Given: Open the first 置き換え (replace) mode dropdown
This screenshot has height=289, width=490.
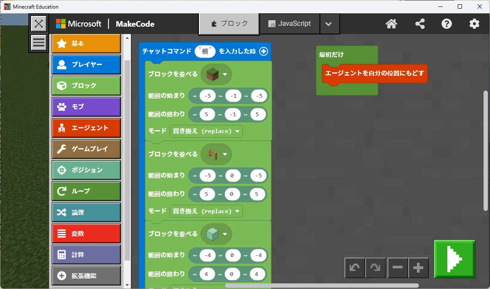Looking at the screenshot, I should click(x=206, y=131).
